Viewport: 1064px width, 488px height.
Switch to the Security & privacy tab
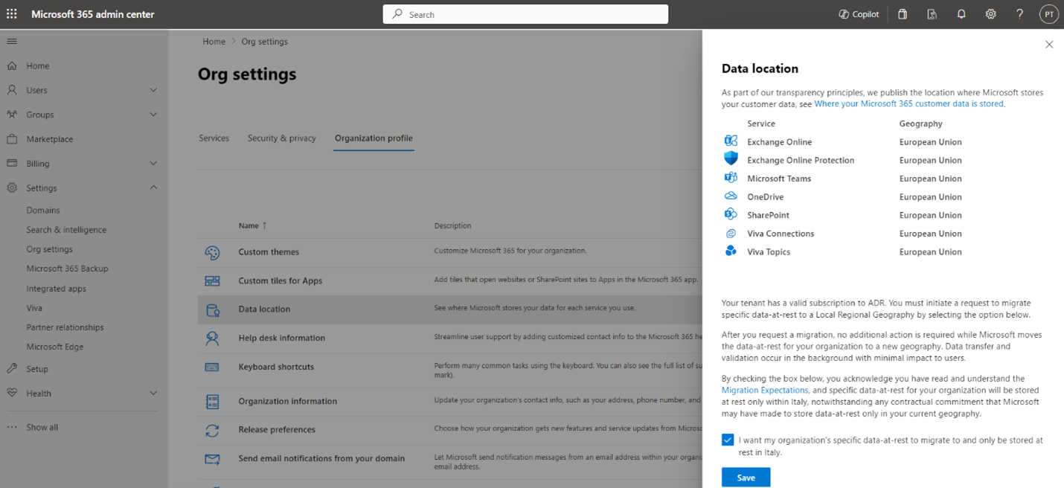[x=282, y=138]
